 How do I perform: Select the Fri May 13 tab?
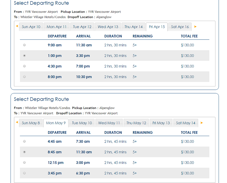161,123
